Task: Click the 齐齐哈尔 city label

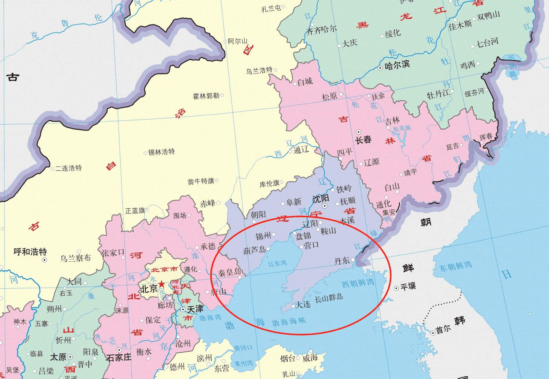Action: (x=321, y=30)
